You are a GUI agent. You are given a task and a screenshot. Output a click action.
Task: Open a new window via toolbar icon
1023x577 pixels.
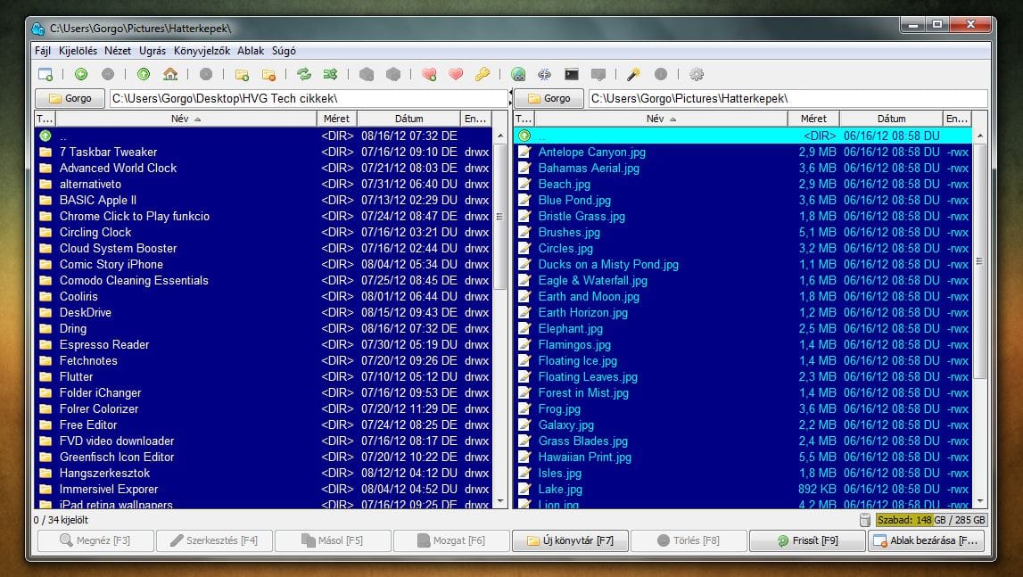(45, 74)
